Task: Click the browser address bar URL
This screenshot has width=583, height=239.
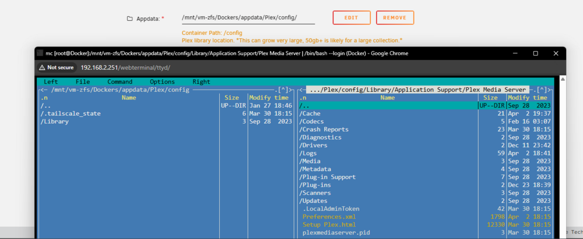Action: [125, 67]
